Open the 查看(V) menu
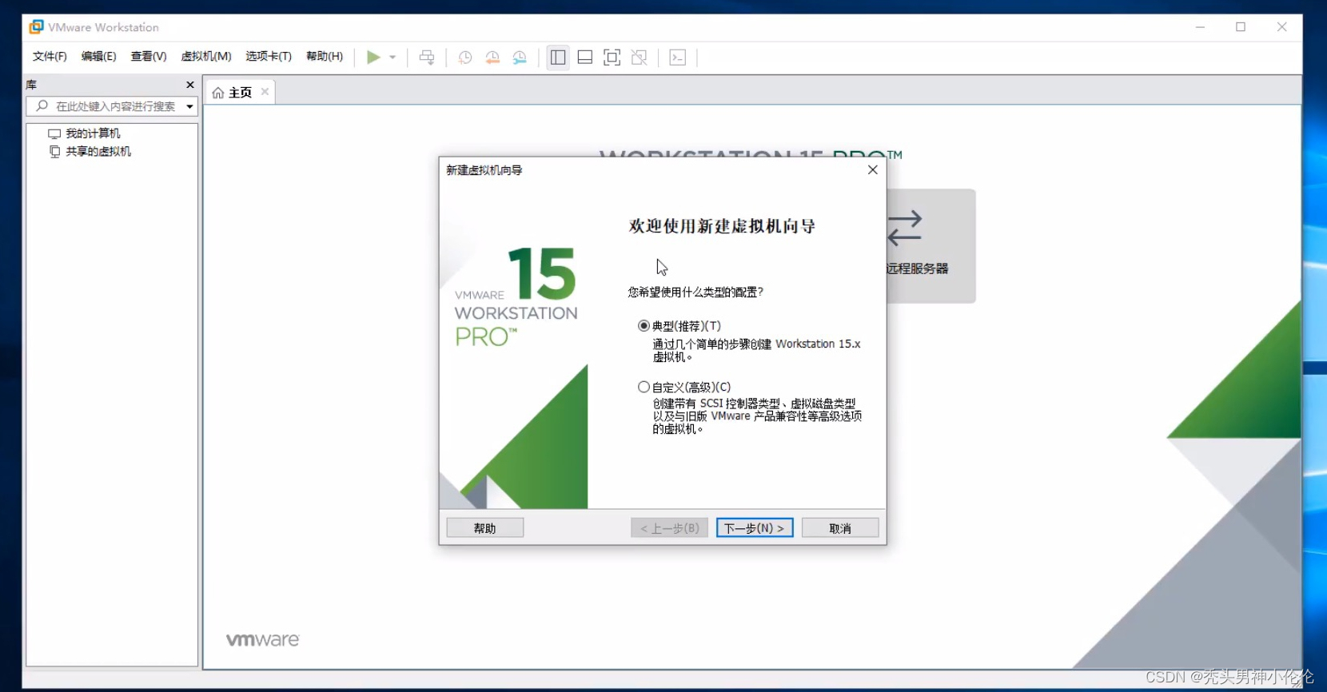The image size is (1327, 692). point(149,57)
